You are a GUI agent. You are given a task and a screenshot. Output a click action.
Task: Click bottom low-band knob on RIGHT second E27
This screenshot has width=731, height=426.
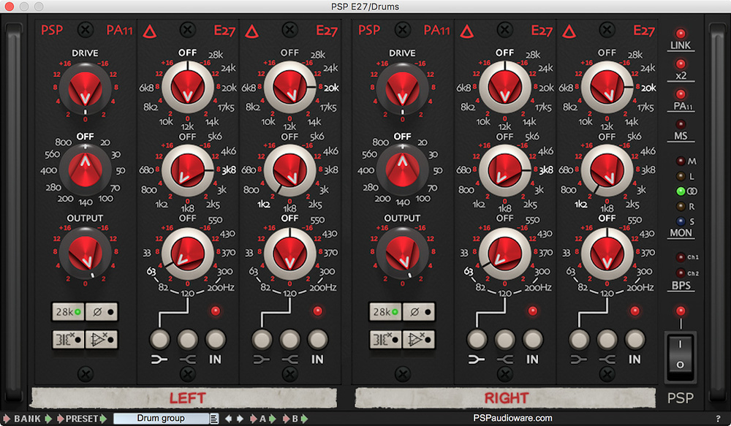coord(607,254)
